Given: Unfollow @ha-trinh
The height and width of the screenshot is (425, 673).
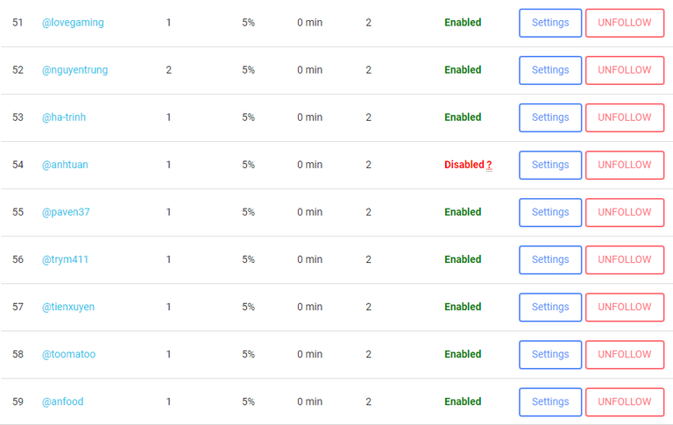Looking at the screenshot, I should [624, 117].
